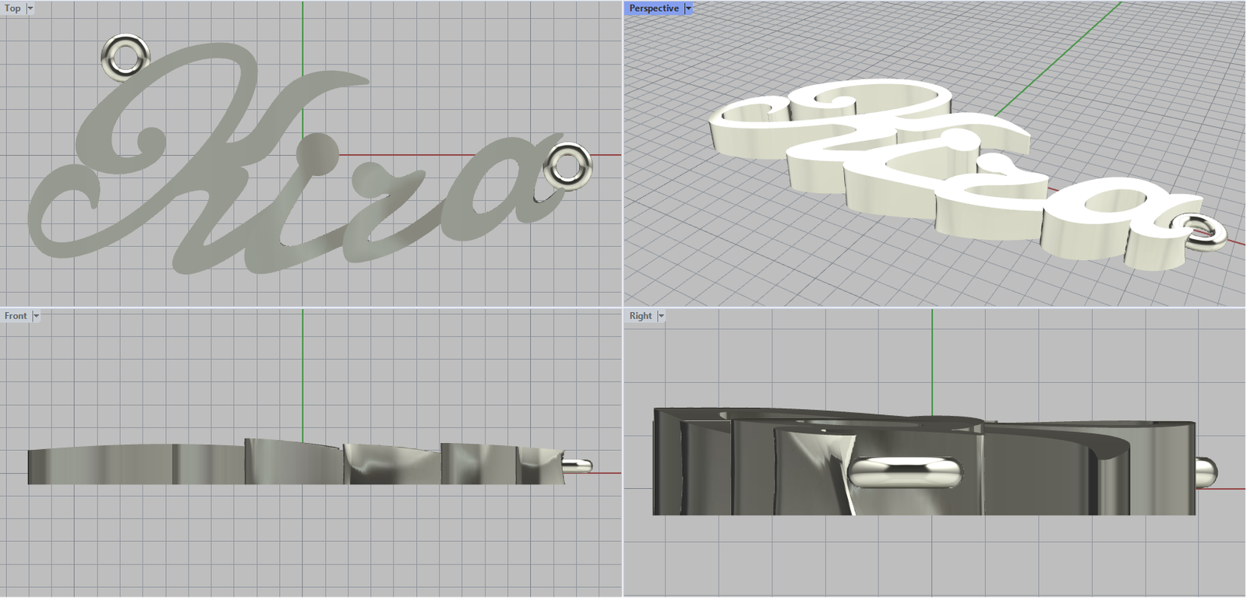1247x601 pixels.
Task: Click the Perspective viewport title label
Action: (x=653, y=9)
